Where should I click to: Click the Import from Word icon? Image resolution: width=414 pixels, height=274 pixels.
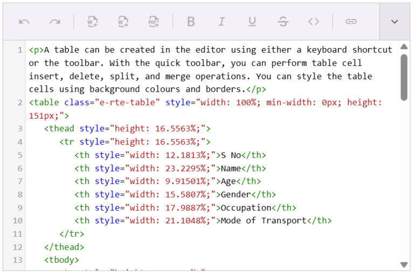click(x=93, y=22)
